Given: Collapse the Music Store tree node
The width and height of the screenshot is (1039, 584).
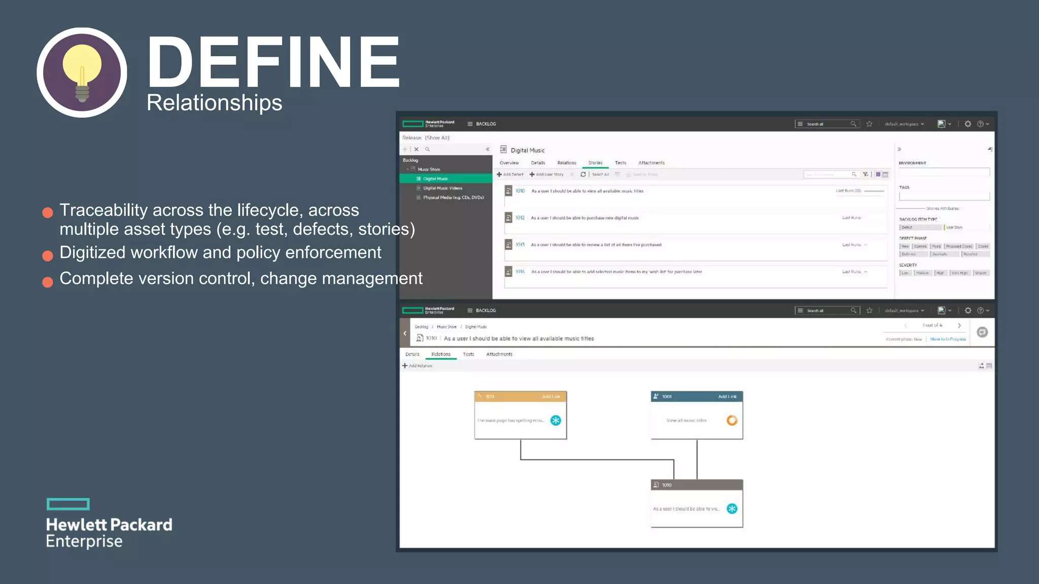Looking at the screenshot, I should [x=407, y=169].
